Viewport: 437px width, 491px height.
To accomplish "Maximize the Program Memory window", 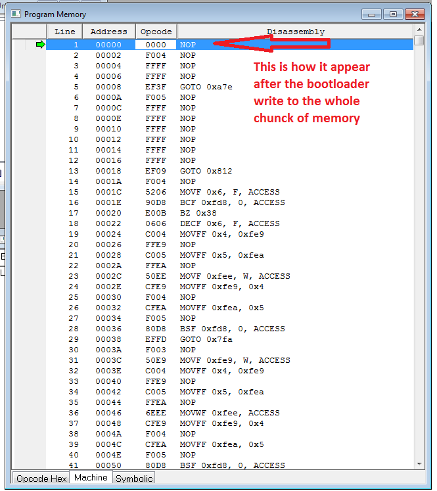I will [x=394, y=13].
